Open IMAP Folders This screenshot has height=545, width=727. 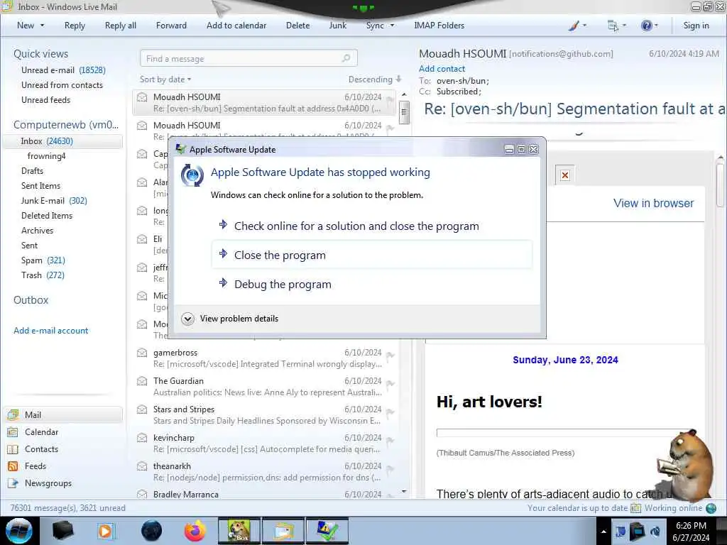439,26
